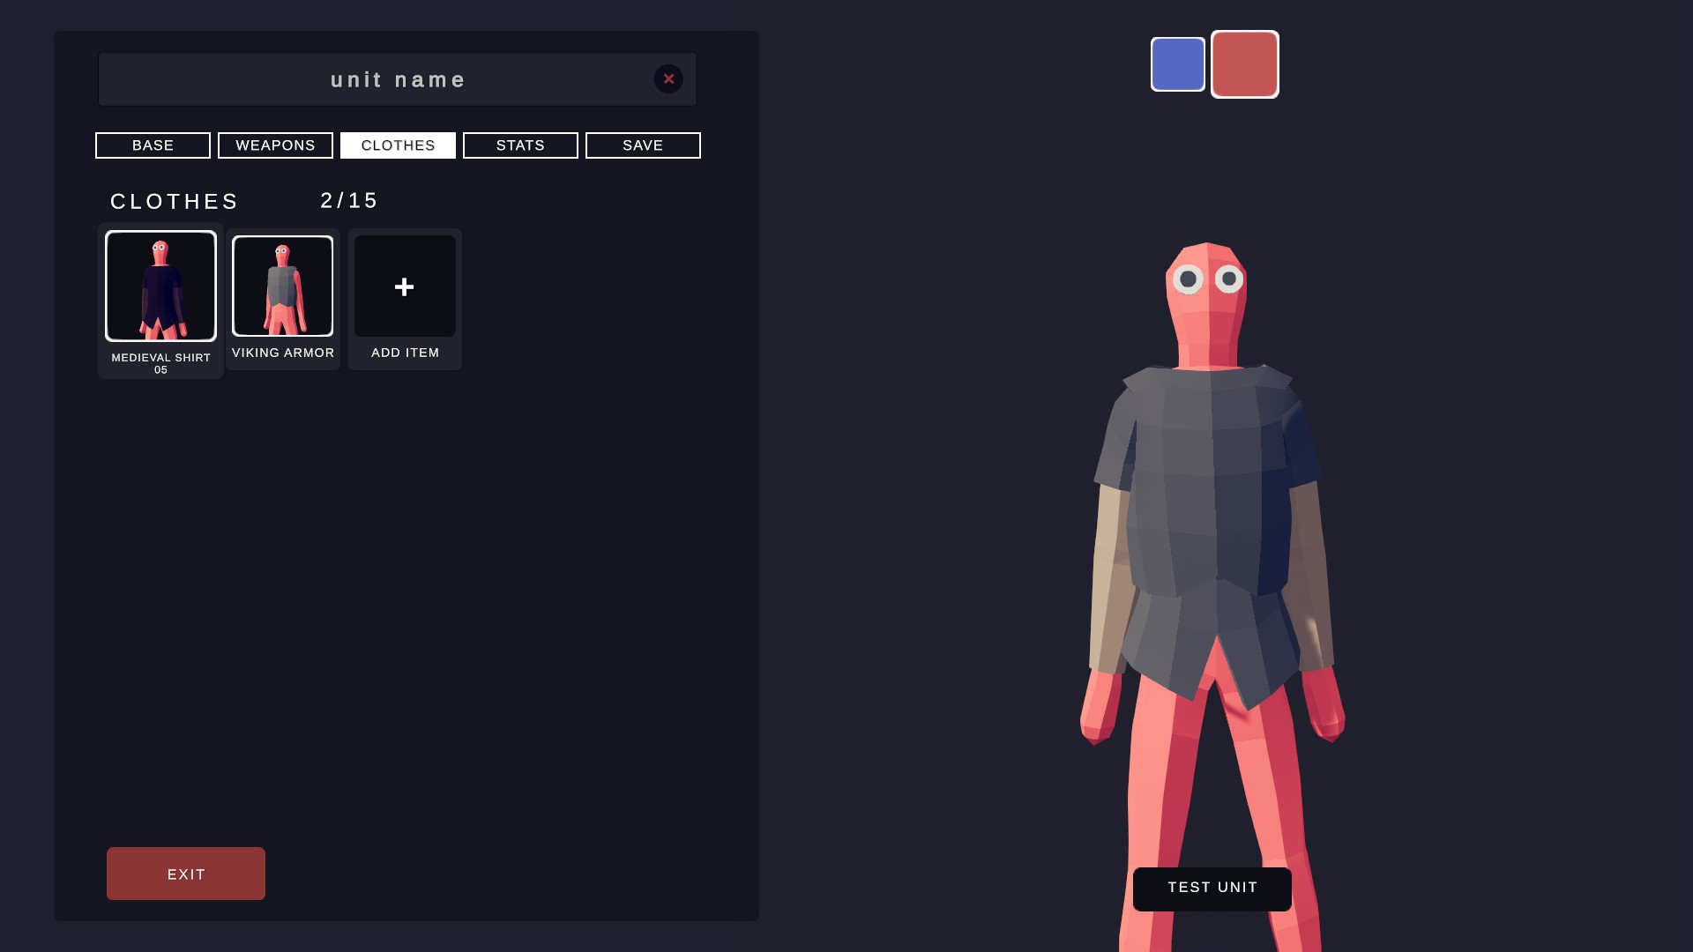Click the CLOTHES tab
This screenshot has height=952, width=1693.
[x=398, y=145]
